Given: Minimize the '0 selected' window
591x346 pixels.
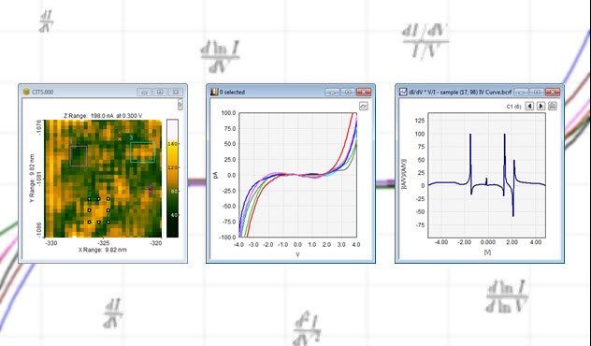Looking at the screenshot, I should coord(332,92).
